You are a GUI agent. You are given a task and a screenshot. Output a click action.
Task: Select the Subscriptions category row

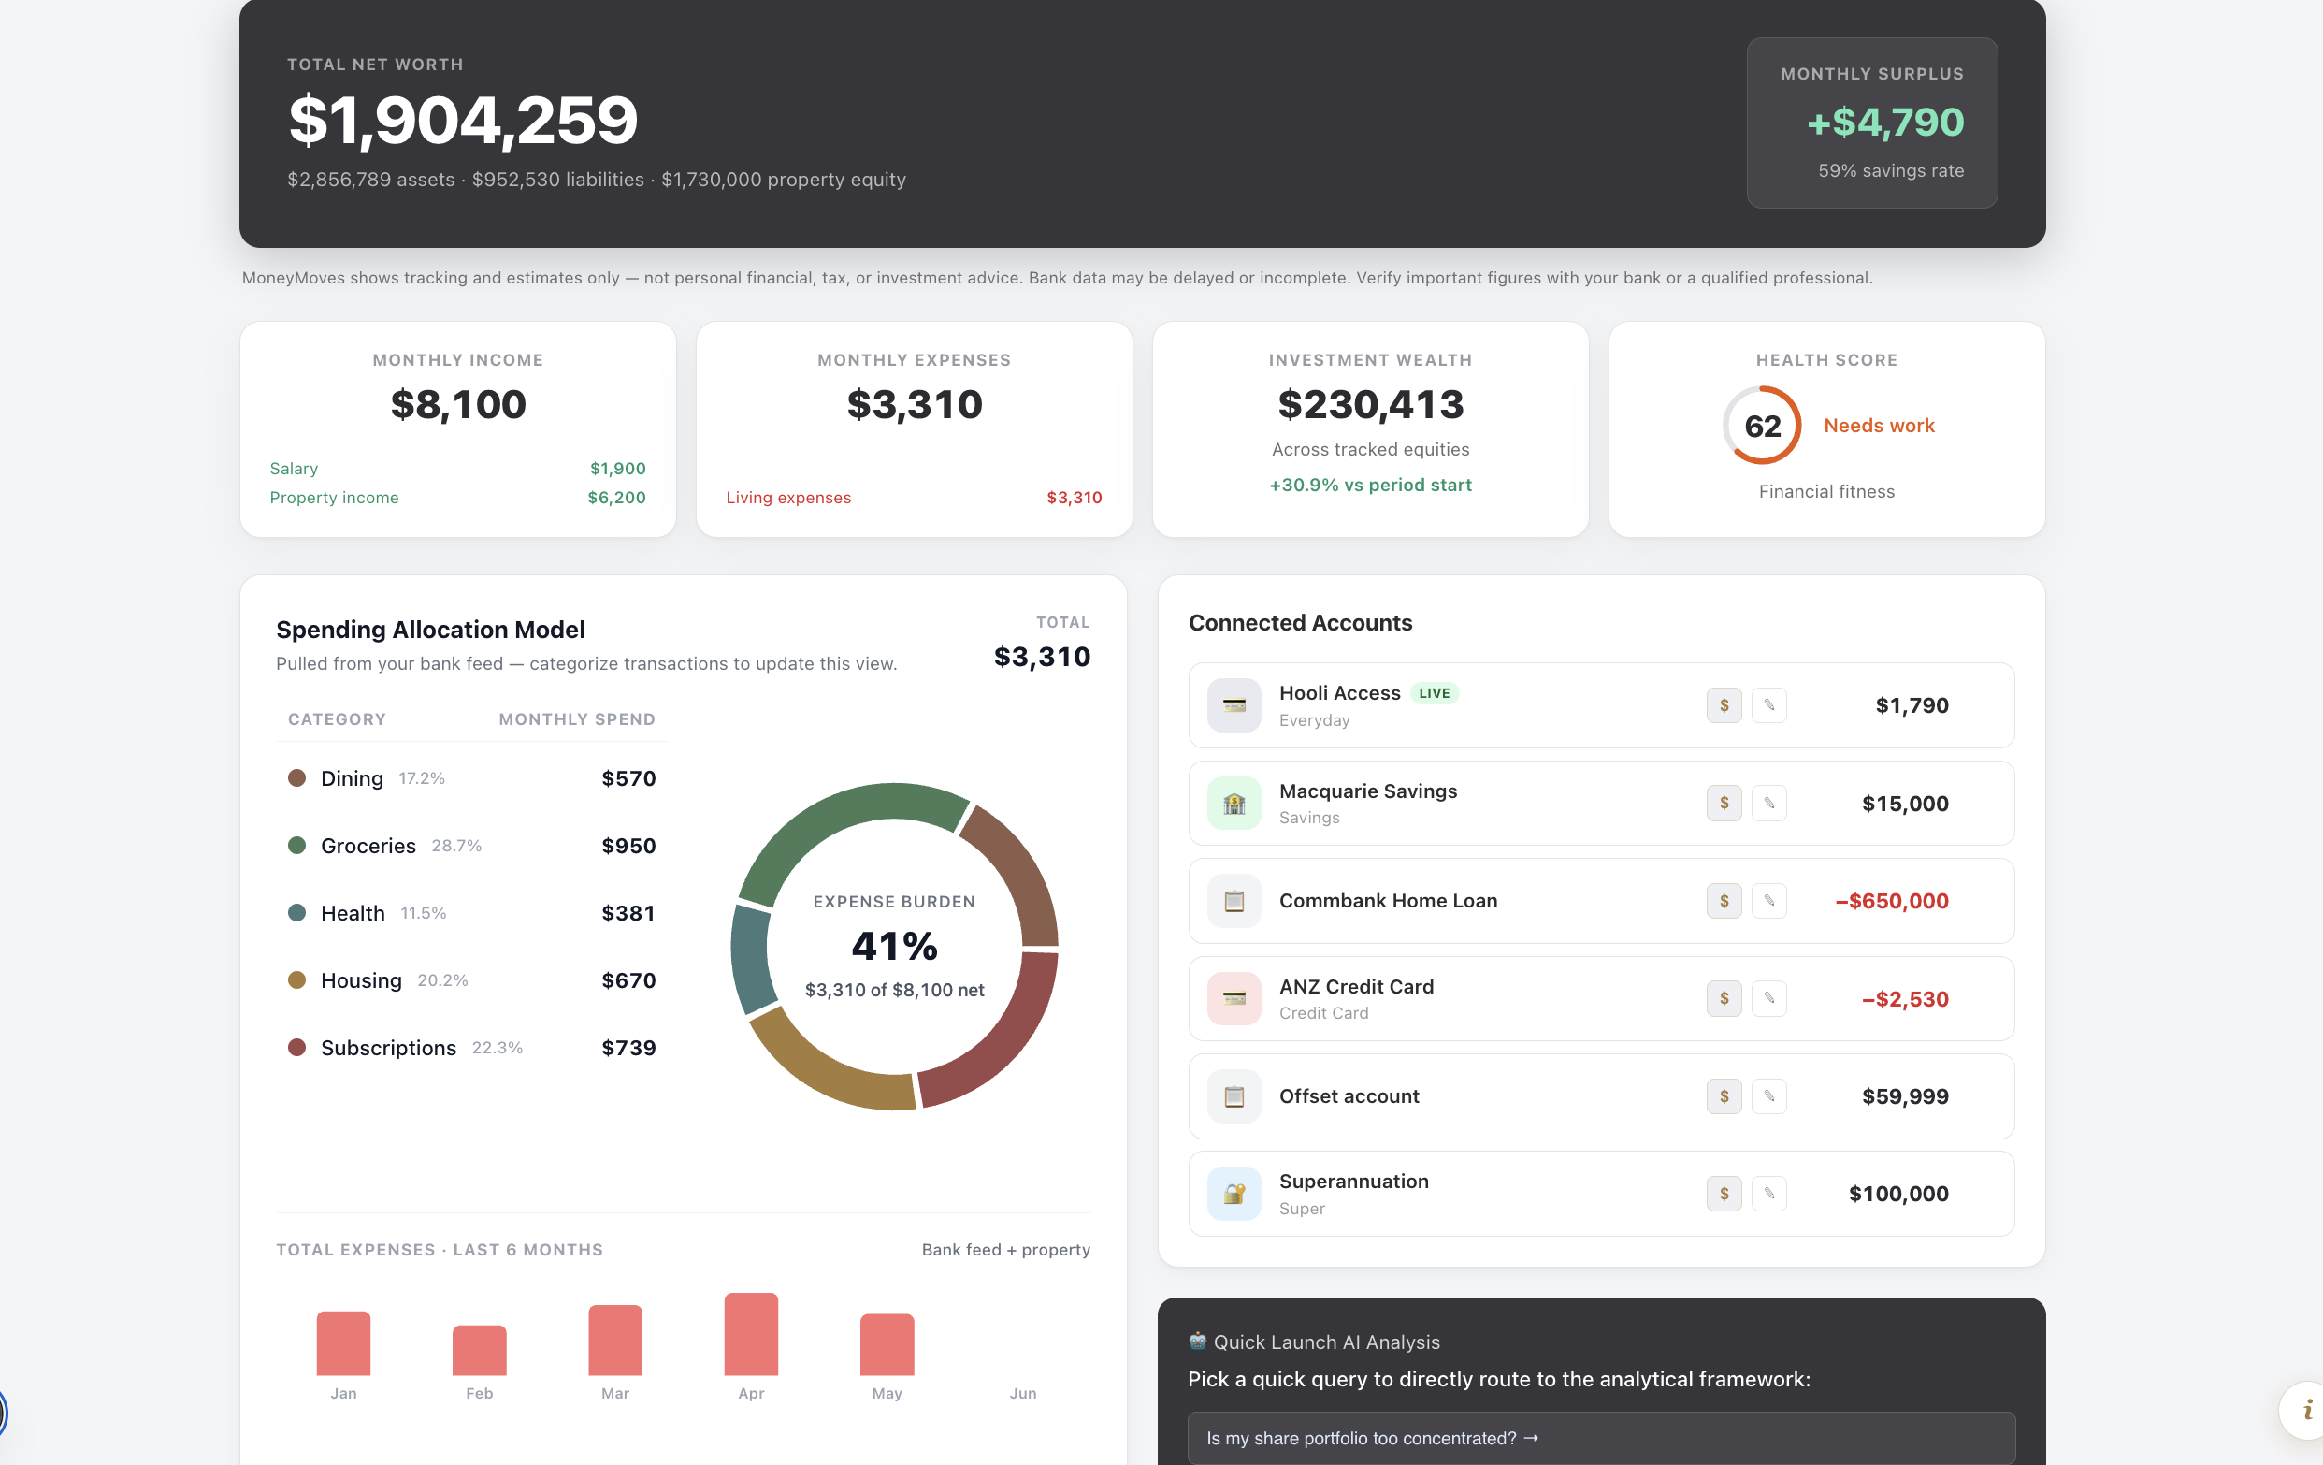[x=471, y=1048]
